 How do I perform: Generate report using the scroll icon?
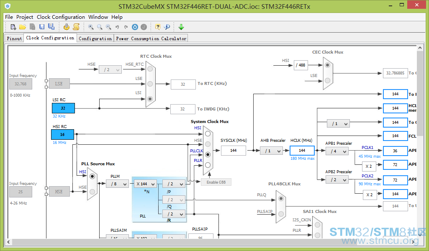click(x=76, y=27)
